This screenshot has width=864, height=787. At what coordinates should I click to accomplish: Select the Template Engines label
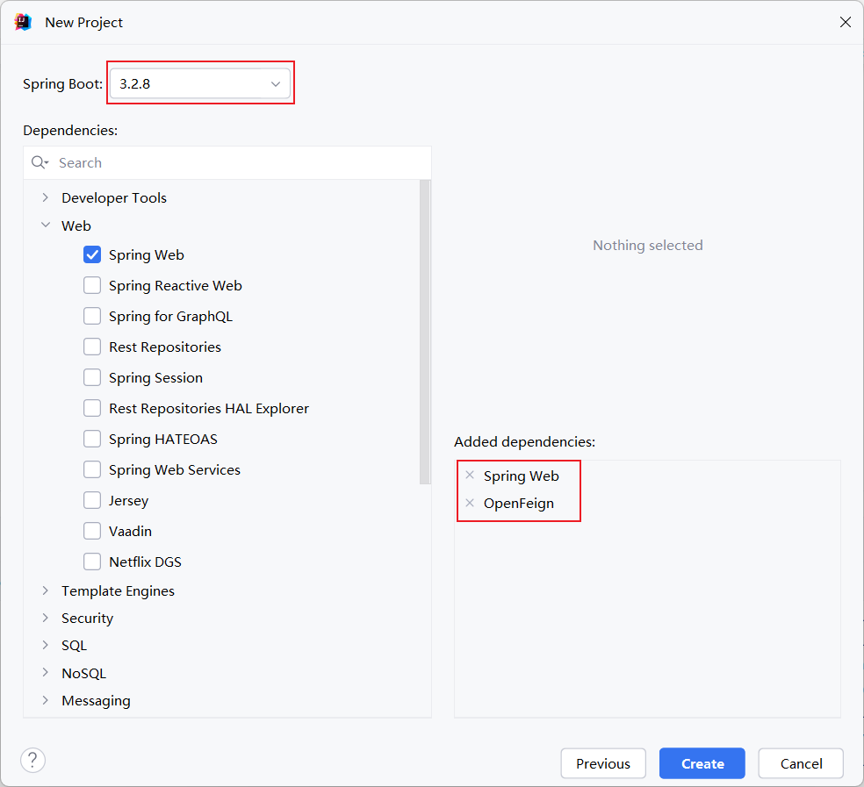click(118, 591)
